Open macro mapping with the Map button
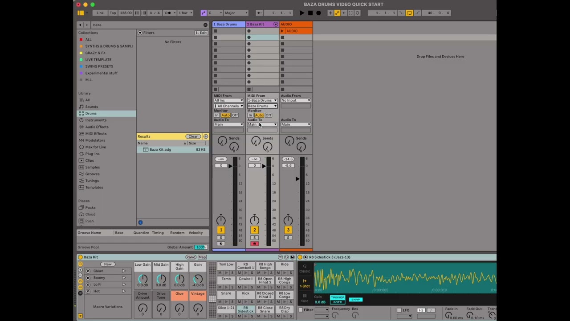The image size is (570, 321). point(202,257)
